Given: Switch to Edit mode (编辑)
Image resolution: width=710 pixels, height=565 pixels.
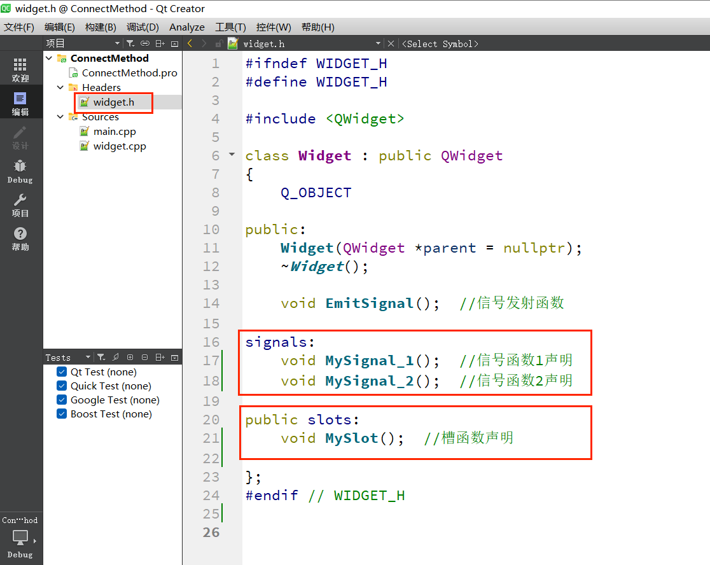Looking at the screenshot, I should 20,103.
